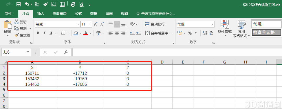282x109 pixels.
Task: Open the Formulas (公式) tab
Action: coord(78,14)
